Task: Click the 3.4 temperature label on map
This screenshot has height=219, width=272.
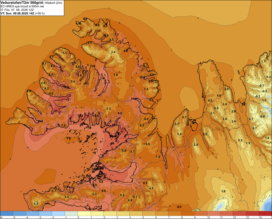Action: click(113, 52)
